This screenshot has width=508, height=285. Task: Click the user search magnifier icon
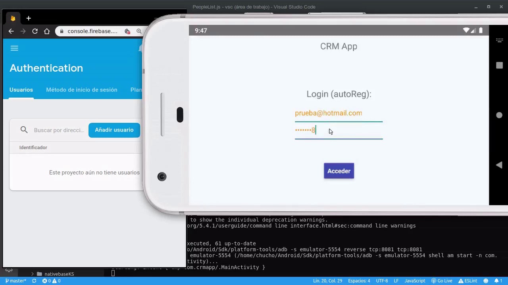click(x=24, y=130)
